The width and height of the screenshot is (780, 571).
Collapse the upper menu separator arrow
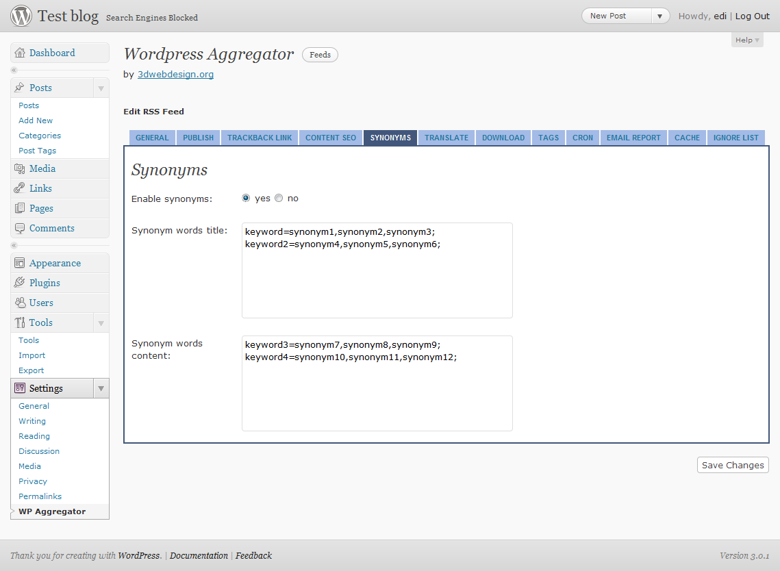[x=14, y=70]
